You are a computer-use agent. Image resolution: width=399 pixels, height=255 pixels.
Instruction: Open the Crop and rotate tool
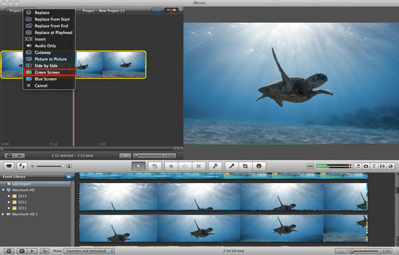click(x=245, y=166)
